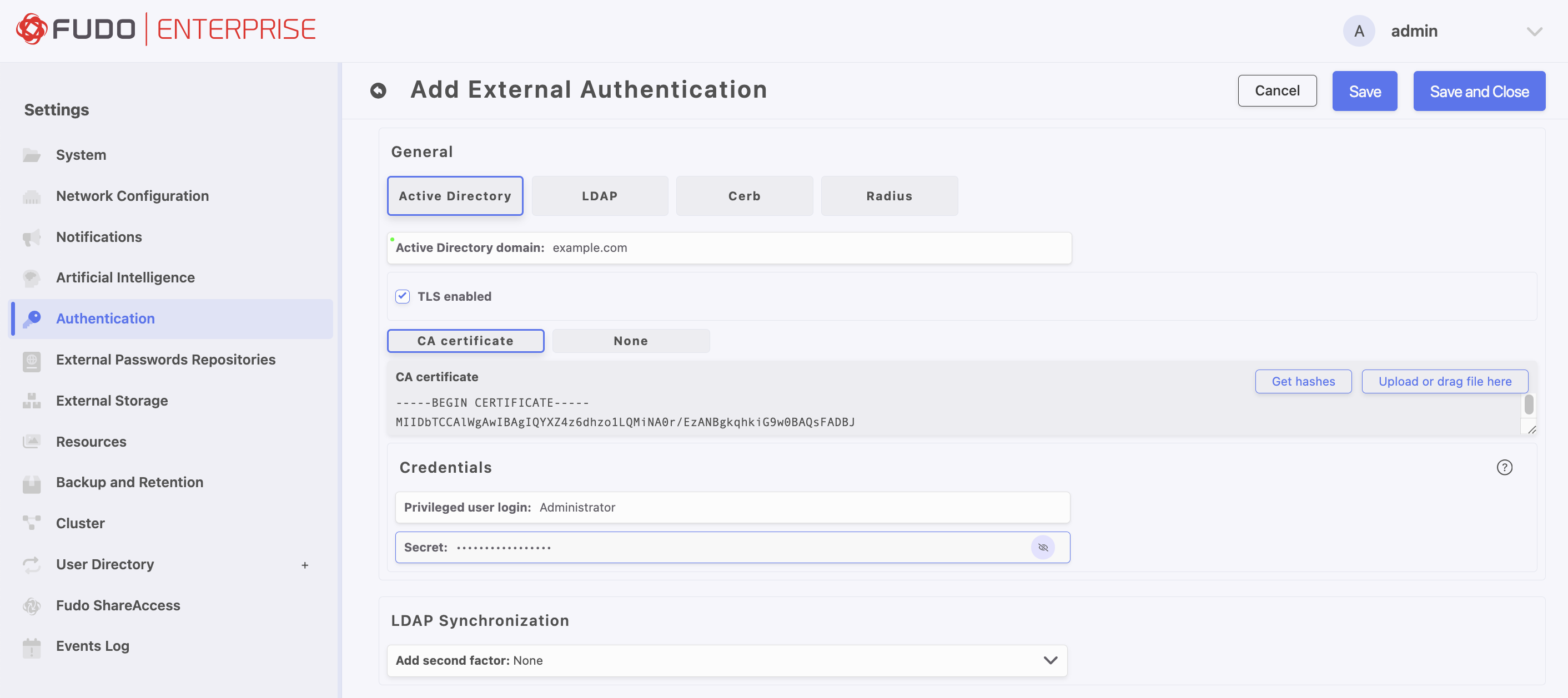This screenshot has height=698, width=1568.
Task: Open System settings via its folder icon
Action: 32,155
